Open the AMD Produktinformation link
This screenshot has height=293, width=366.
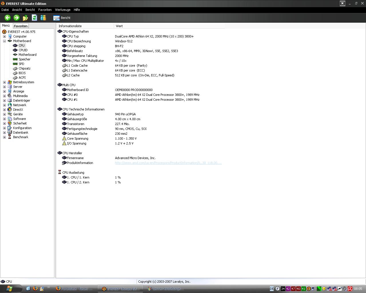pyautogui.click(x=168, y=163)
